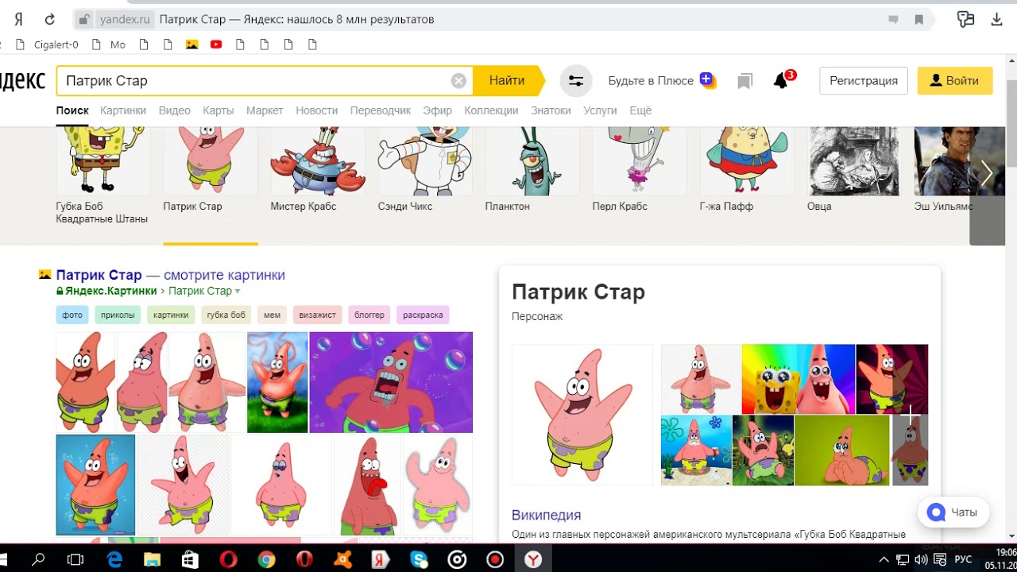Select Г-жа Пафф character card
Viewport: 1017px width, 572px height.
[x=747, y=169]
